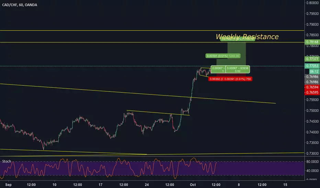
Task: Click the 0.74500 price axis label
Action: point(312,121)
